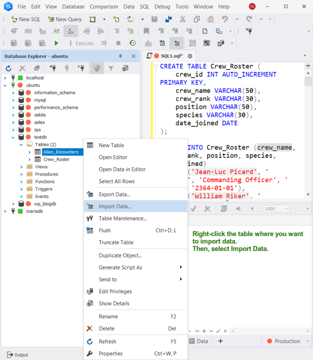Choose Delete from context menu
The width and height of the screenshot is (313, 360).
(136, 328)
